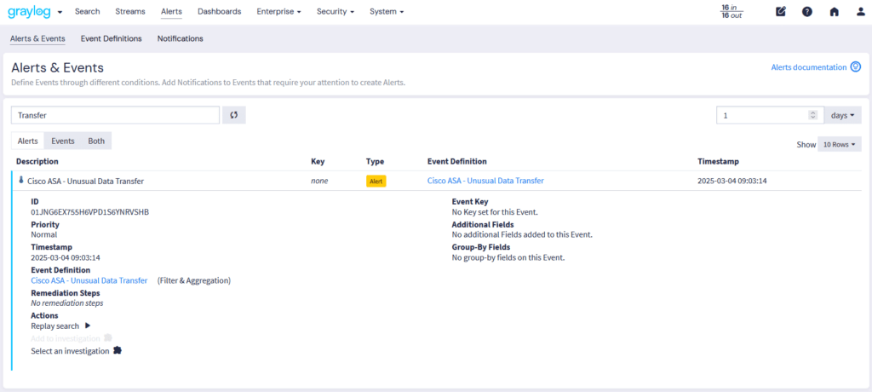This screenshot has height=392, width=872.
Task: Click the Replay search play icon
Action: tap(87, 326)
